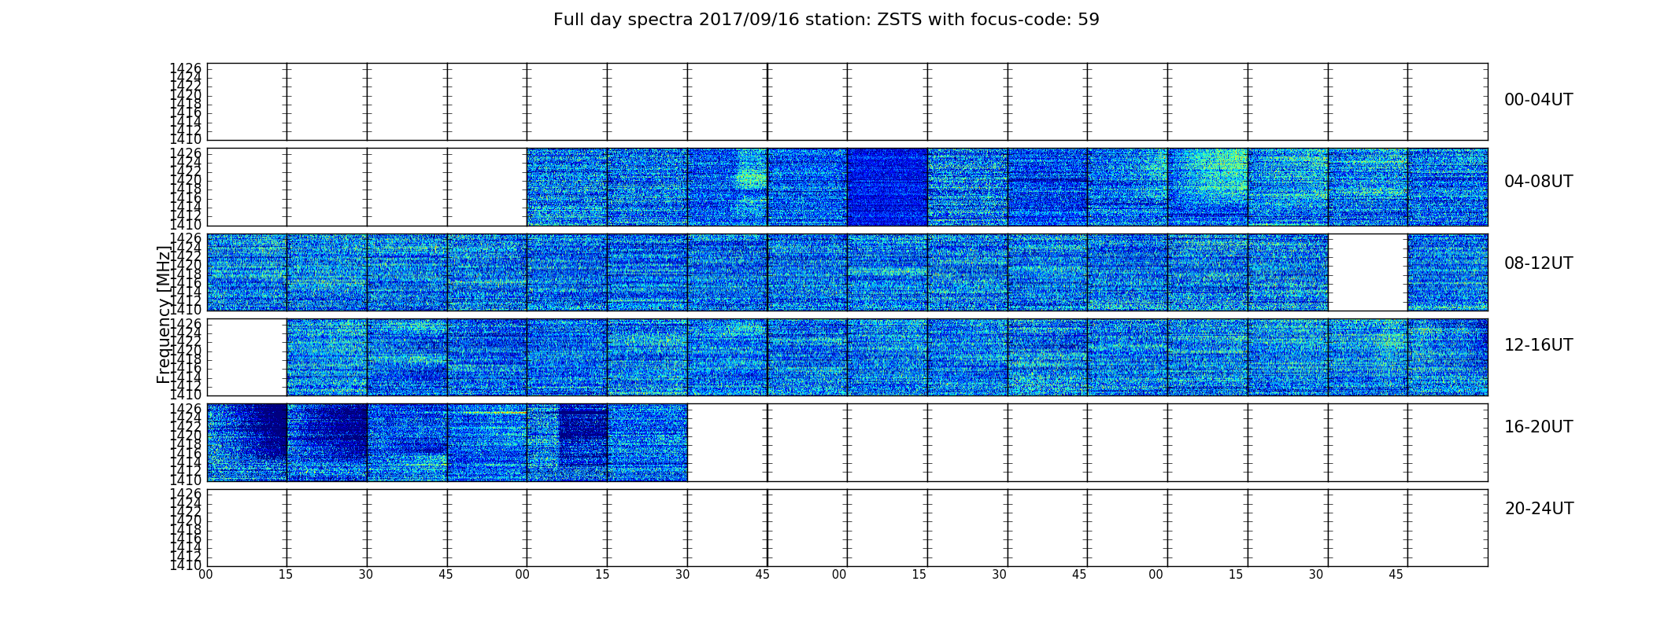
Task: Select the '00-04UT' row label
Action: click(x=1539, y=100)
